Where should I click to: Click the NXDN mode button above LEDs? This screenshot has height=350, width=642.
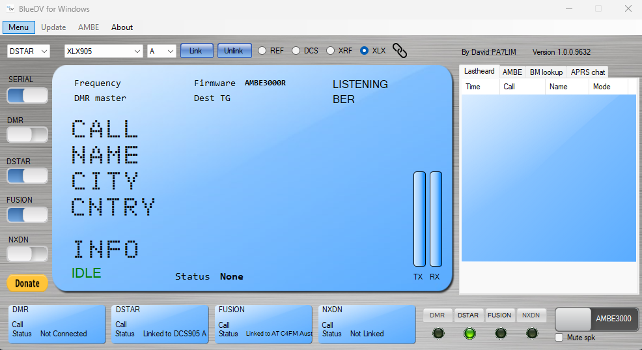coord(531,315)
